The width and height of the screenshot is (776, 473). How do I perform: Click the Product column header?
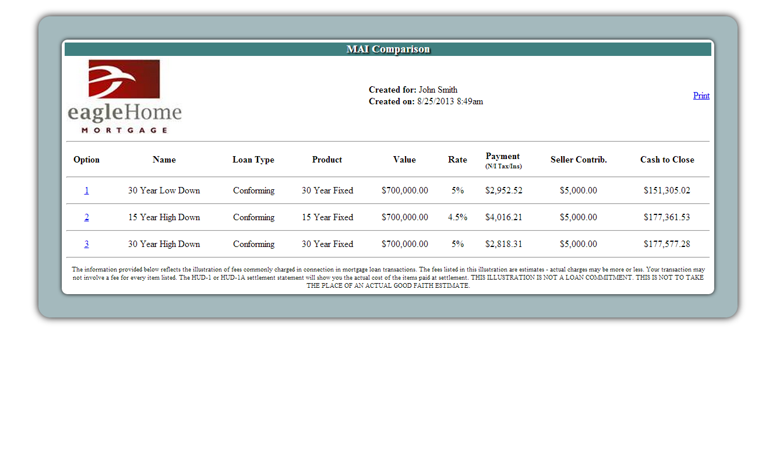point(327,160)
